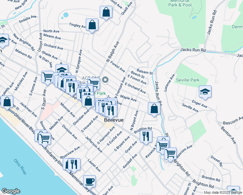This screenshot has height=195, width=243.
Task: Click the Benton Ave street label
Action: 228,135
